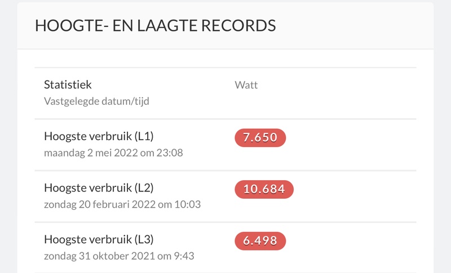This screenshot has width=451, height=273.
Task: Click the 'HOOGTE- EN LAAGTE RECORDS' panel heading
Action: point(156,25)
